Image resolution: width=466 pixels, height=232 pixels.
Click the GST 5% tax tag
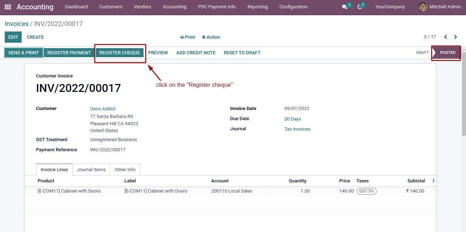coord(367,191)
